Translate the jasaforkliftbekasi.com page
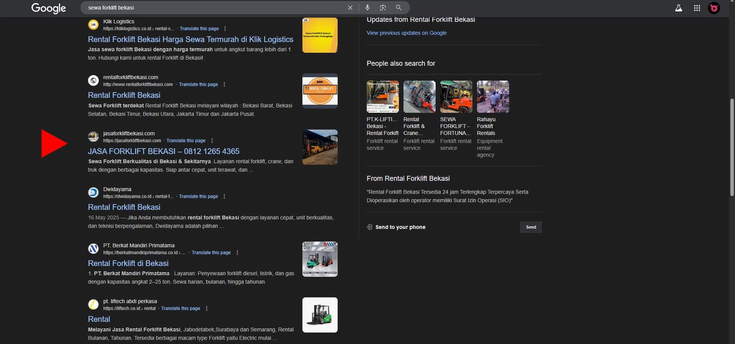The width and height of the screenshot is (735, 344). point(186,141)
